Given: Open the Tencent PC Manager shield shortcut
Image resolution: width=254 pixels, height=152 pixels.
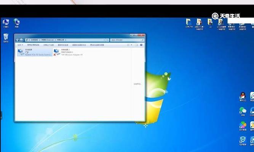Looking at the screenshot, I should [243, 141].
